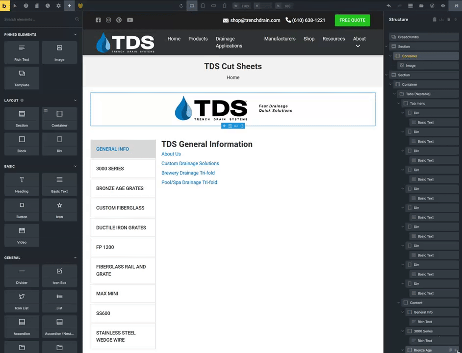Viewport: 462px width, 353px height.
Task: Open the DUCTILE IRON GRATES tab
Action: 123,227
